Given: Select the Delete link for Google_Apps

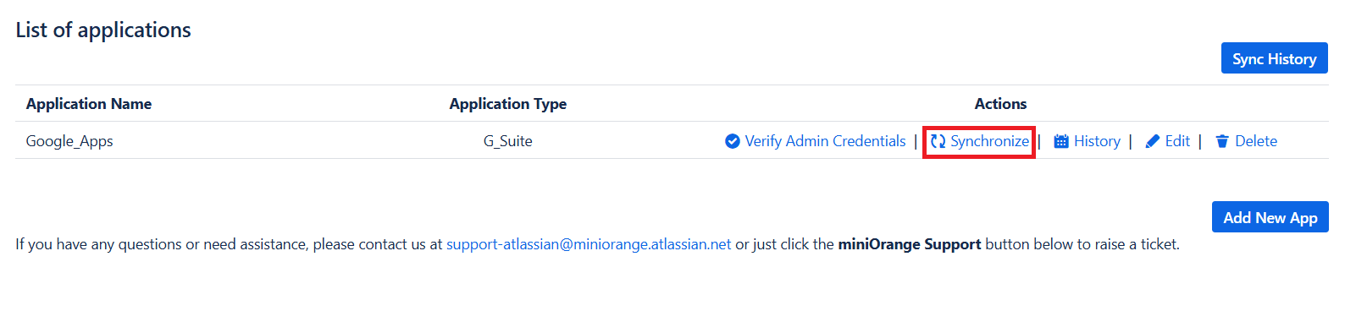Looking at the screenshot, I should [1256, 141].
